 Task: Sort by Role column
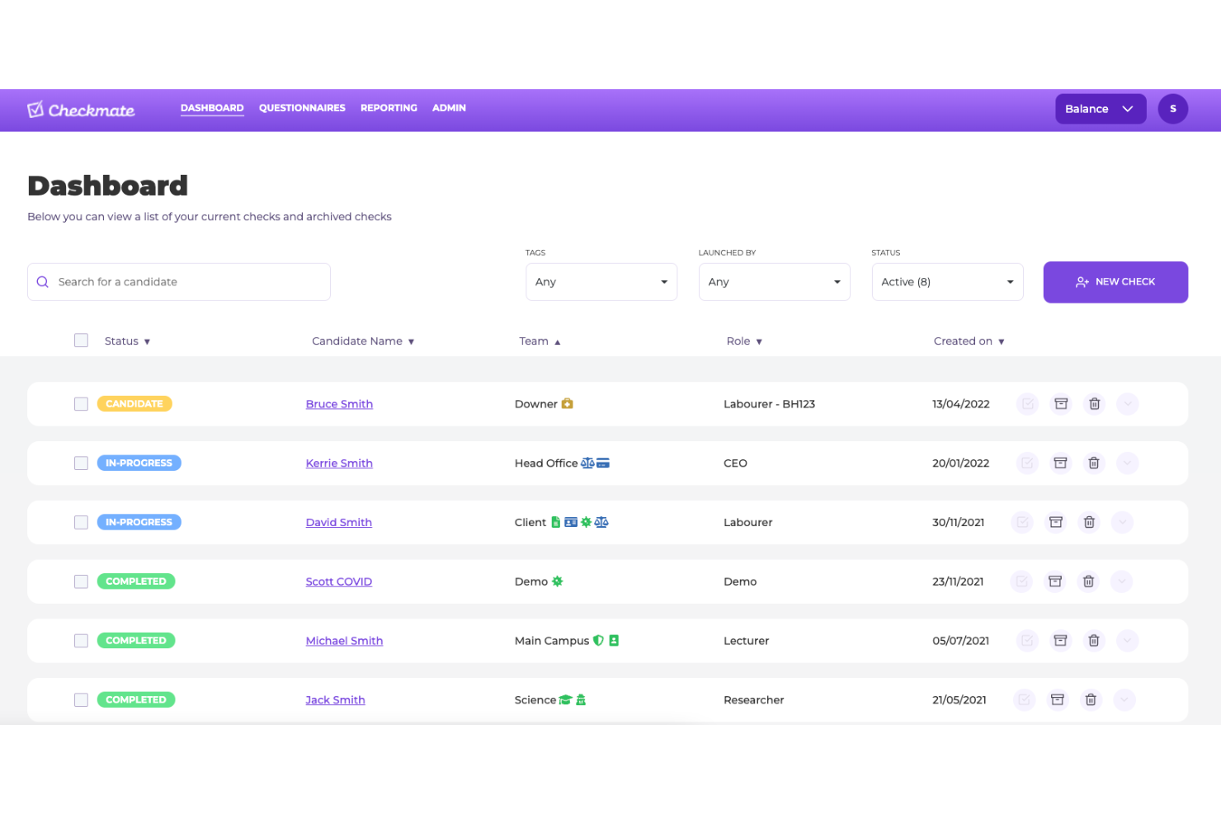(744, 341)
